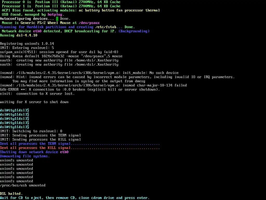Screen dimensions: 266x200
Task: Click the '(Backgrounding)' text
Action: pos(134,31)
